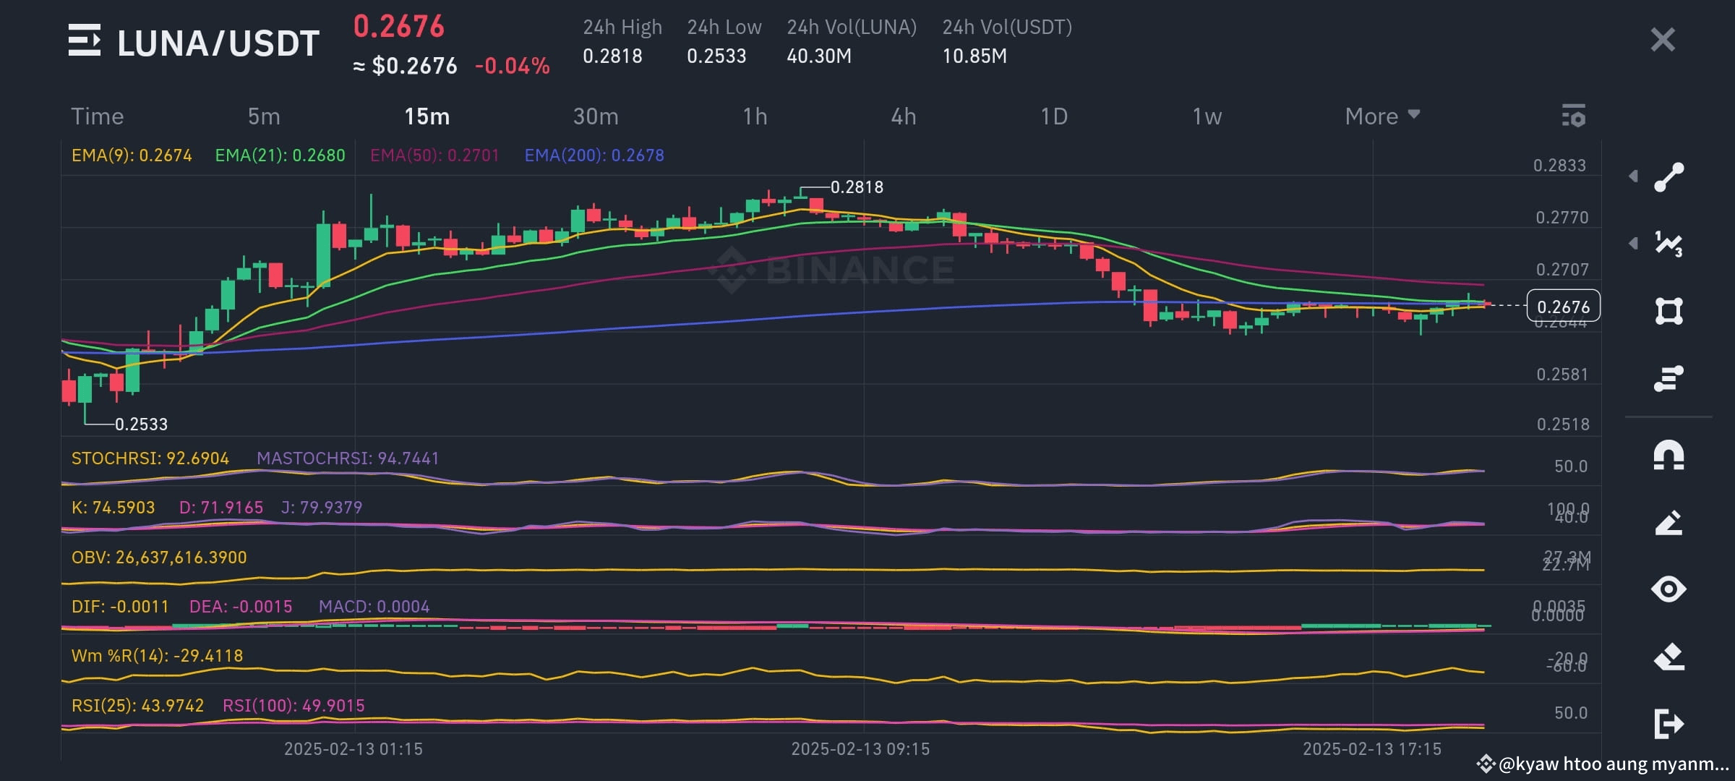The height and width of the screenshot is (781, 1735).
Task: Toggle visibility of all drawings
Action: click(x=1669, y=589)
